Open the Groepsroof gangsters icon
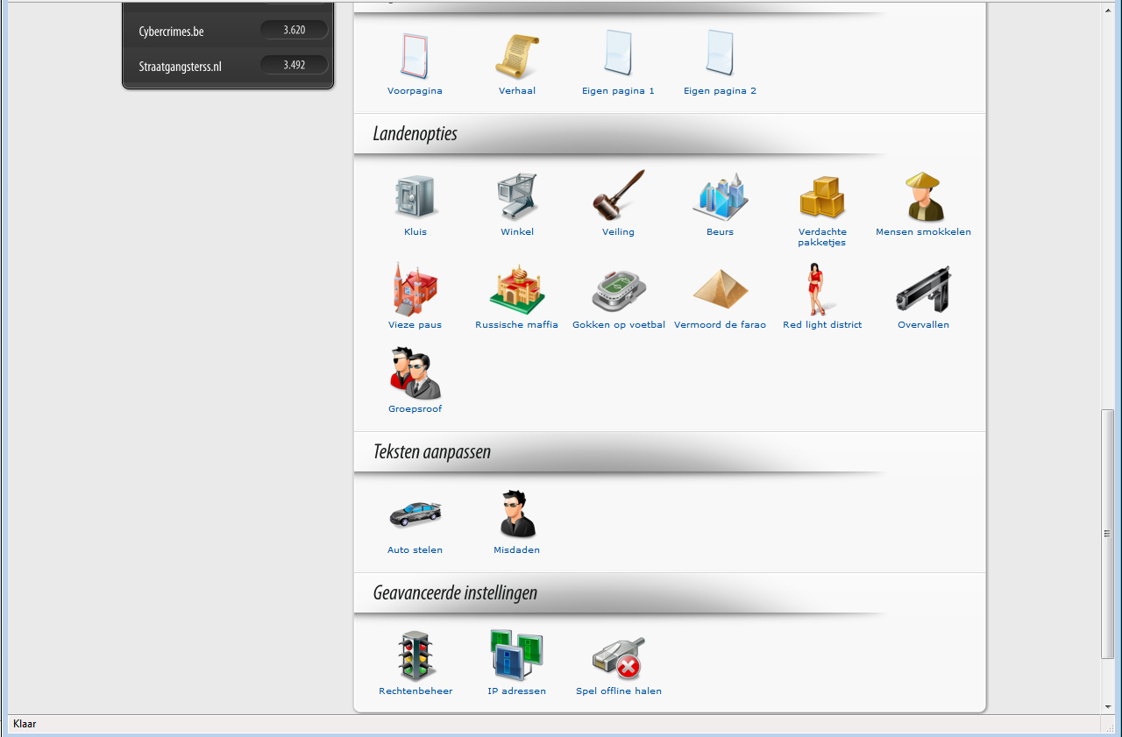Image resolution: width=1122 pixels, height=737 pixels. 415,373
